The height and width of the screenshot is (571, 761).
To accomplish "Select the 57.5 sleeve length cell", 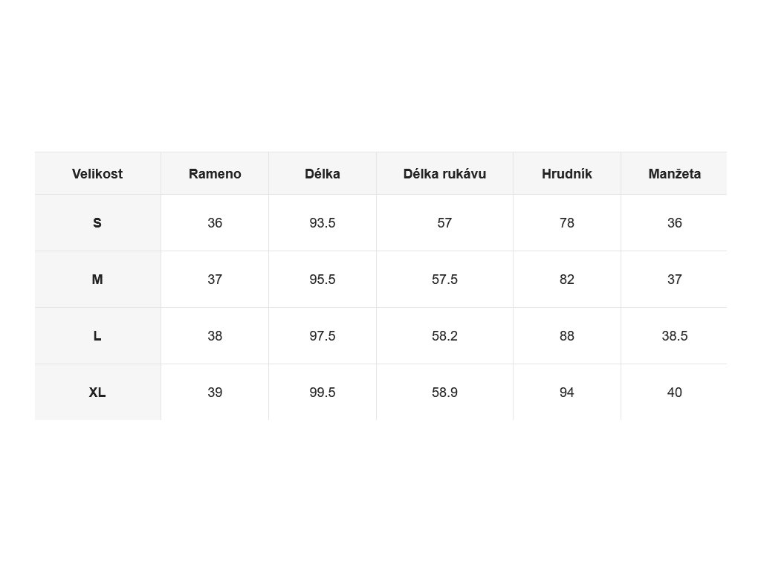I will point(445,280).
